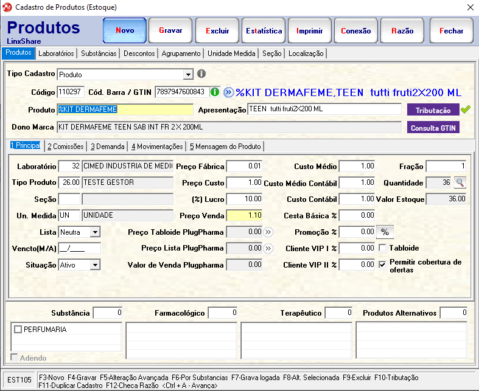Click the yellow Preço Venda field

tap(244, 215)
